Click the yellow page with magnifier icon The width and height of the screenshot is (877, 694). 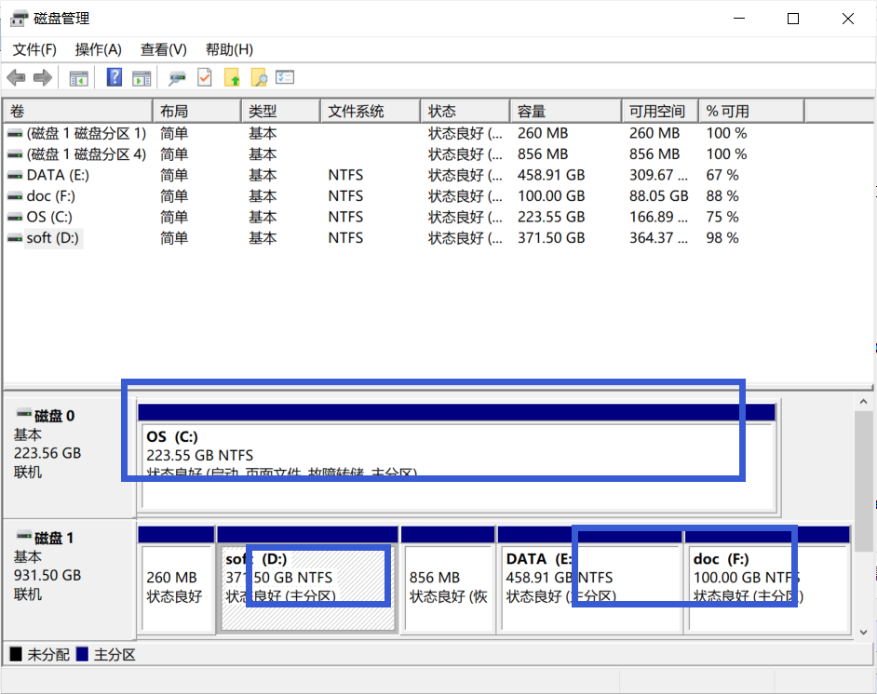(x=259, y=77)
